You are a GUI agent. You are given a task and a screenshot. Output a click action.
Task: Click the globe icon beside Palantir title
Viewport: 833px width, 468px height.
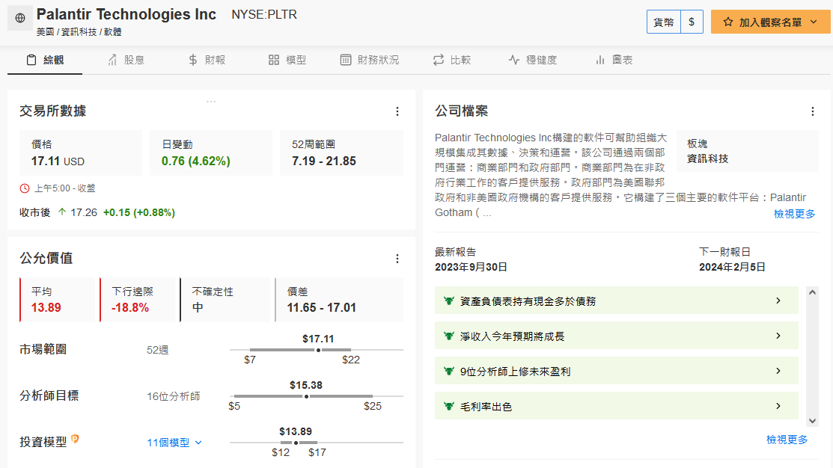(x=20, y=18)
